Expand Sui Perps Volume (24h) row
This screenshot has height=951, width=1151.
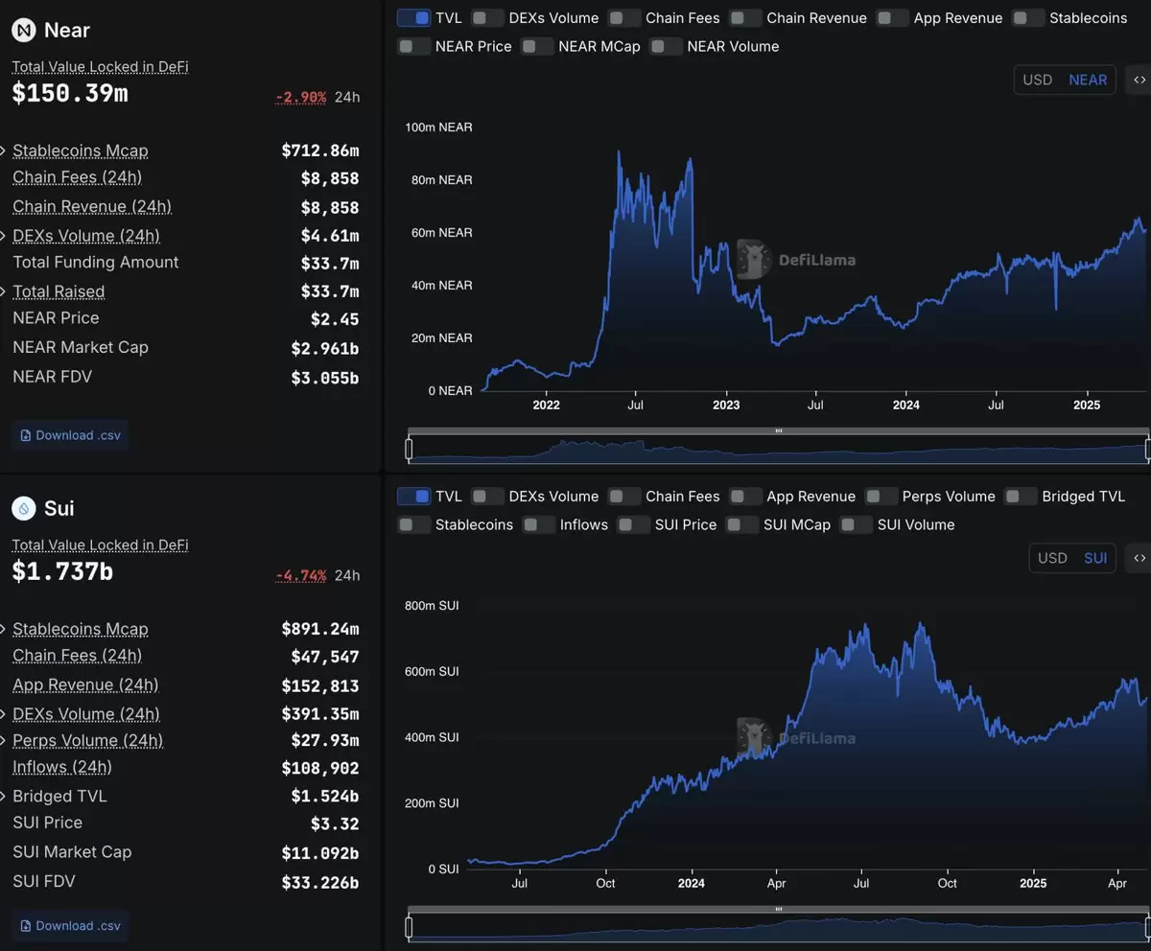point(4,741)
